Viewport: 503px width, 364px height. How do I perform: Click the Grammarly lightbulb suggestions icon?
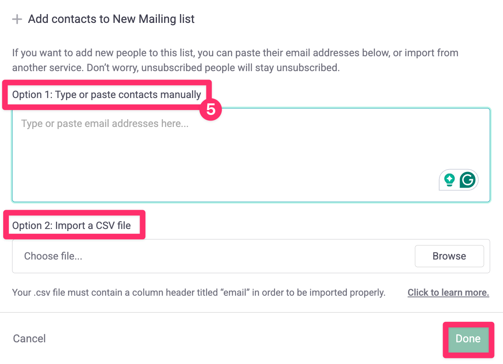pyautogui.click(x=449, y=180)
